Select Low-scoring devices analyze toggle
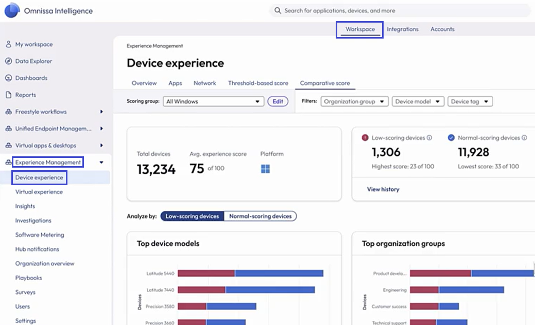The height and width of the screenshot is (325, 535). 192,216
